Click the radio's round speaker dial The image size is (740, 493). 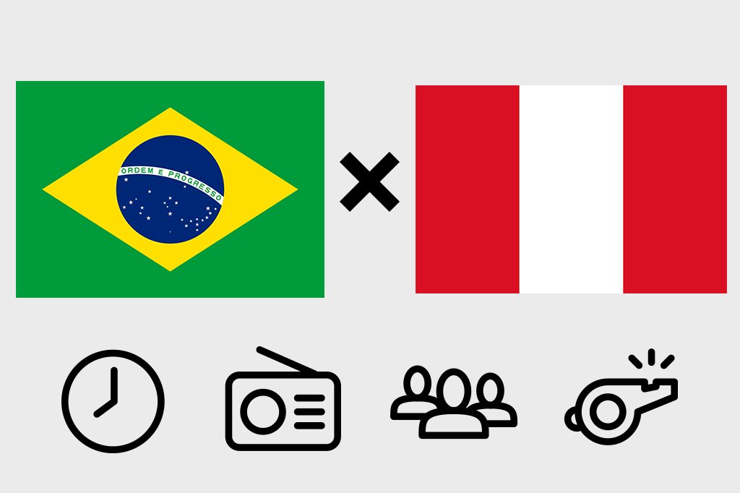(263, 411)
